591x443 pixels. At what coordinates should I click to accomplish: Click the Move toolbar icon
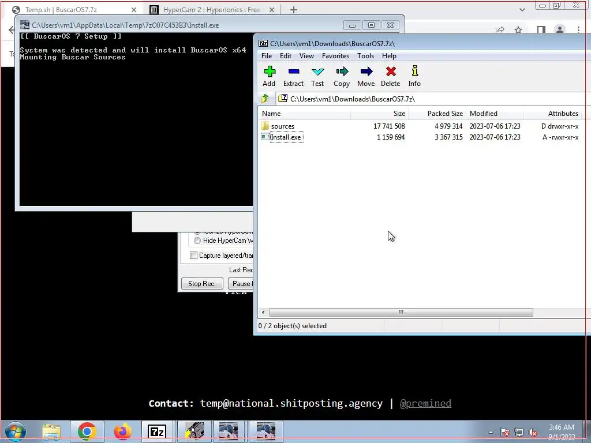coord(366,77)
